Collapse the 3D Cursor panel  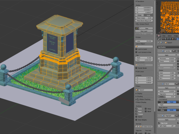pyautogui.click(x=136, y=71)
